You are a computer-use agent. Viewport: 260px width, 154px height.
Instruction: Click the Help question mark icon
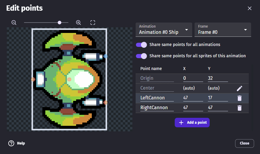(x=11, y=143)
